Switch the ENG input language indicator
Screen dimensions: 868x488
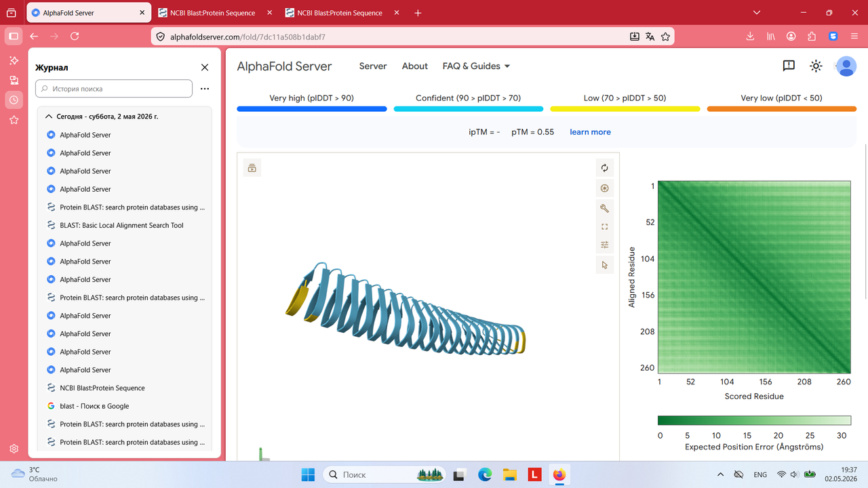point(760,474)
